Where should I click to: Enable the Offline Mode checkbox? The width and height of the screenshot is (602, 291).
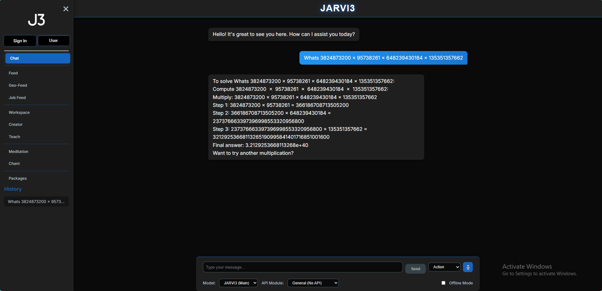tap(443, 283)
